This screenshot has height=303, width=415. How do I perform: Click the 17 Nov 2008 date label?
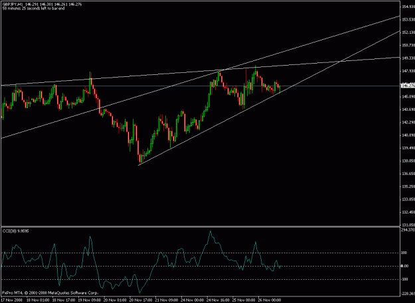(12, 300)
